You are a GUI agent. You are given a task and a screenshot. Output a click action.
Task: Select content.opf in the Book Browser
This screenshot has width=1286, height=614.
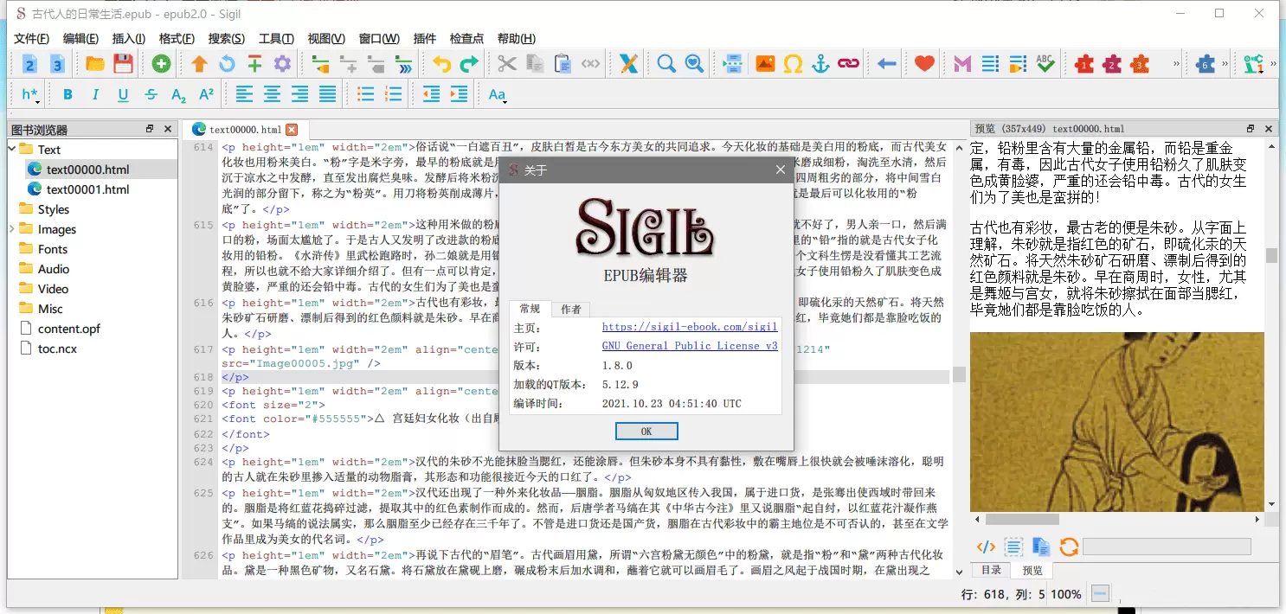(69, 329)
